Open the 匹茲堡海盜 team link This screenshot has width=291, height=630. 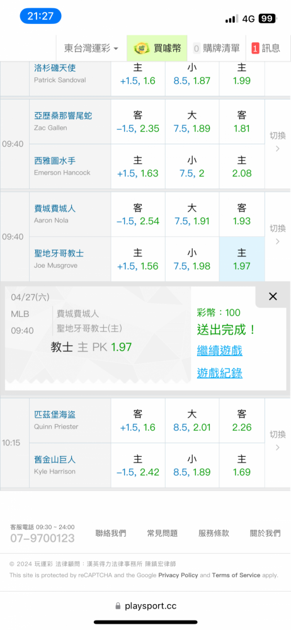(x=55, y=415)
